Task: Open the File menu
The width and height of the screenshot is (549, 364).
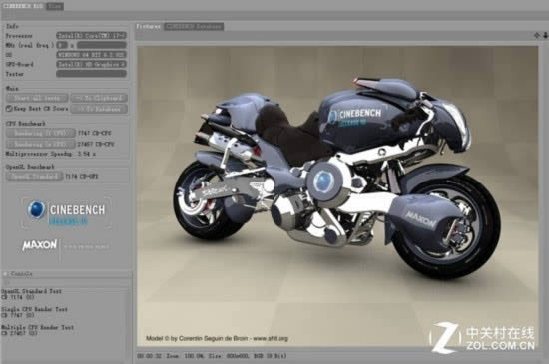Action: 55,6
